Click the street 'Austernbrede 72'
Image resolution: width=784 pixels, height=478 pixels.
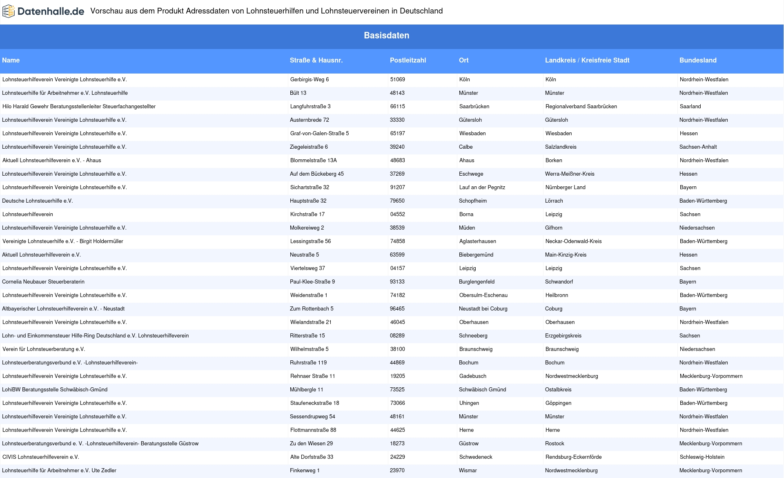(x=310, y=120)
